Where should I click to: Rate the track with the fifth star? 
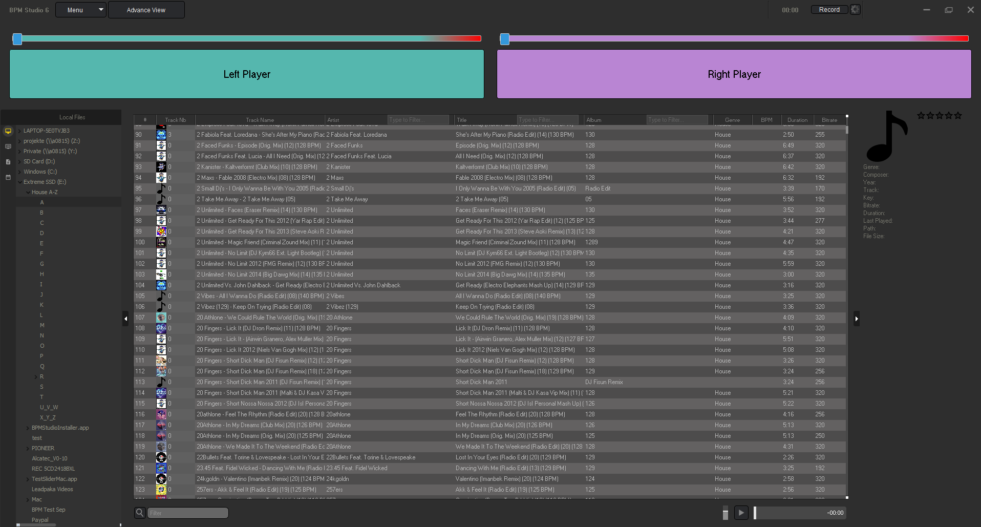(958, 116)
